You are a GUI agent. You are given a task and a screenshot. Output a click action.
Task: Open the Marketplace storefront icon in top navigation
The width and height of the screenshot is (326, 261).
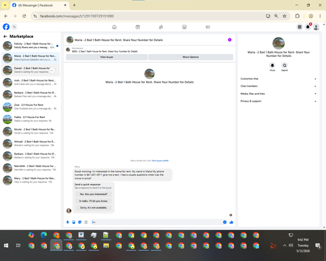pos(185,27)
